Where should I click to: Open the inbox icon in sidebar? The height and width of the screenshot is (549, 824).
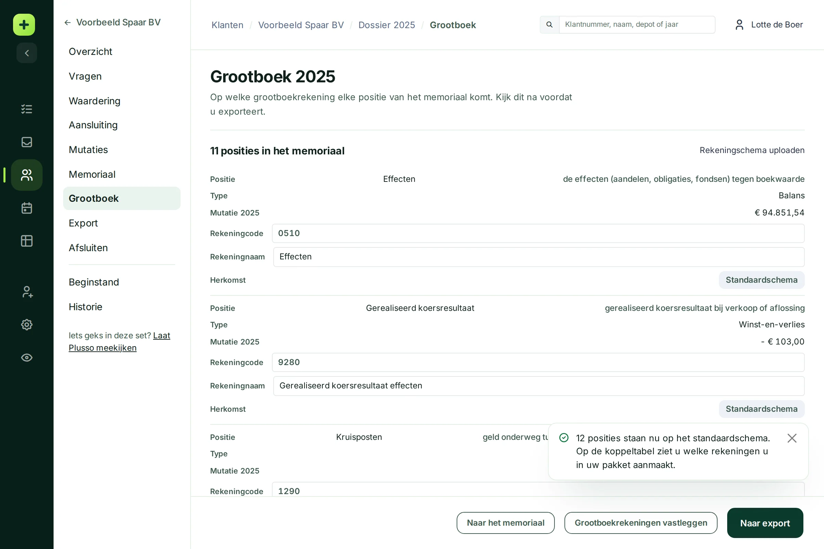(x=27, y=142)
